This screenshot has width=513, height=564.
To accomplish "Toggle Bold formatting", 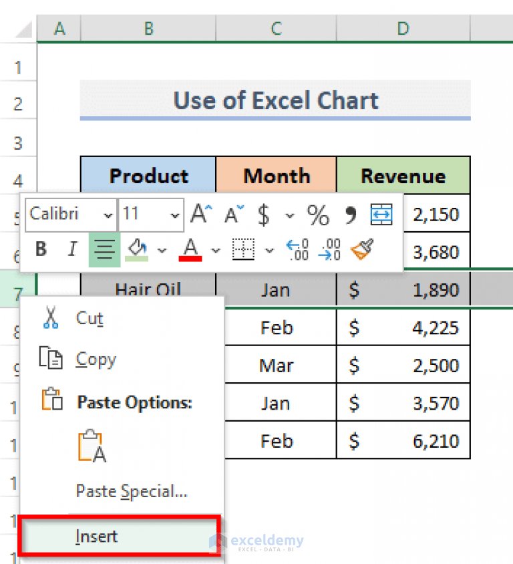I will click(x=40, y=249).
